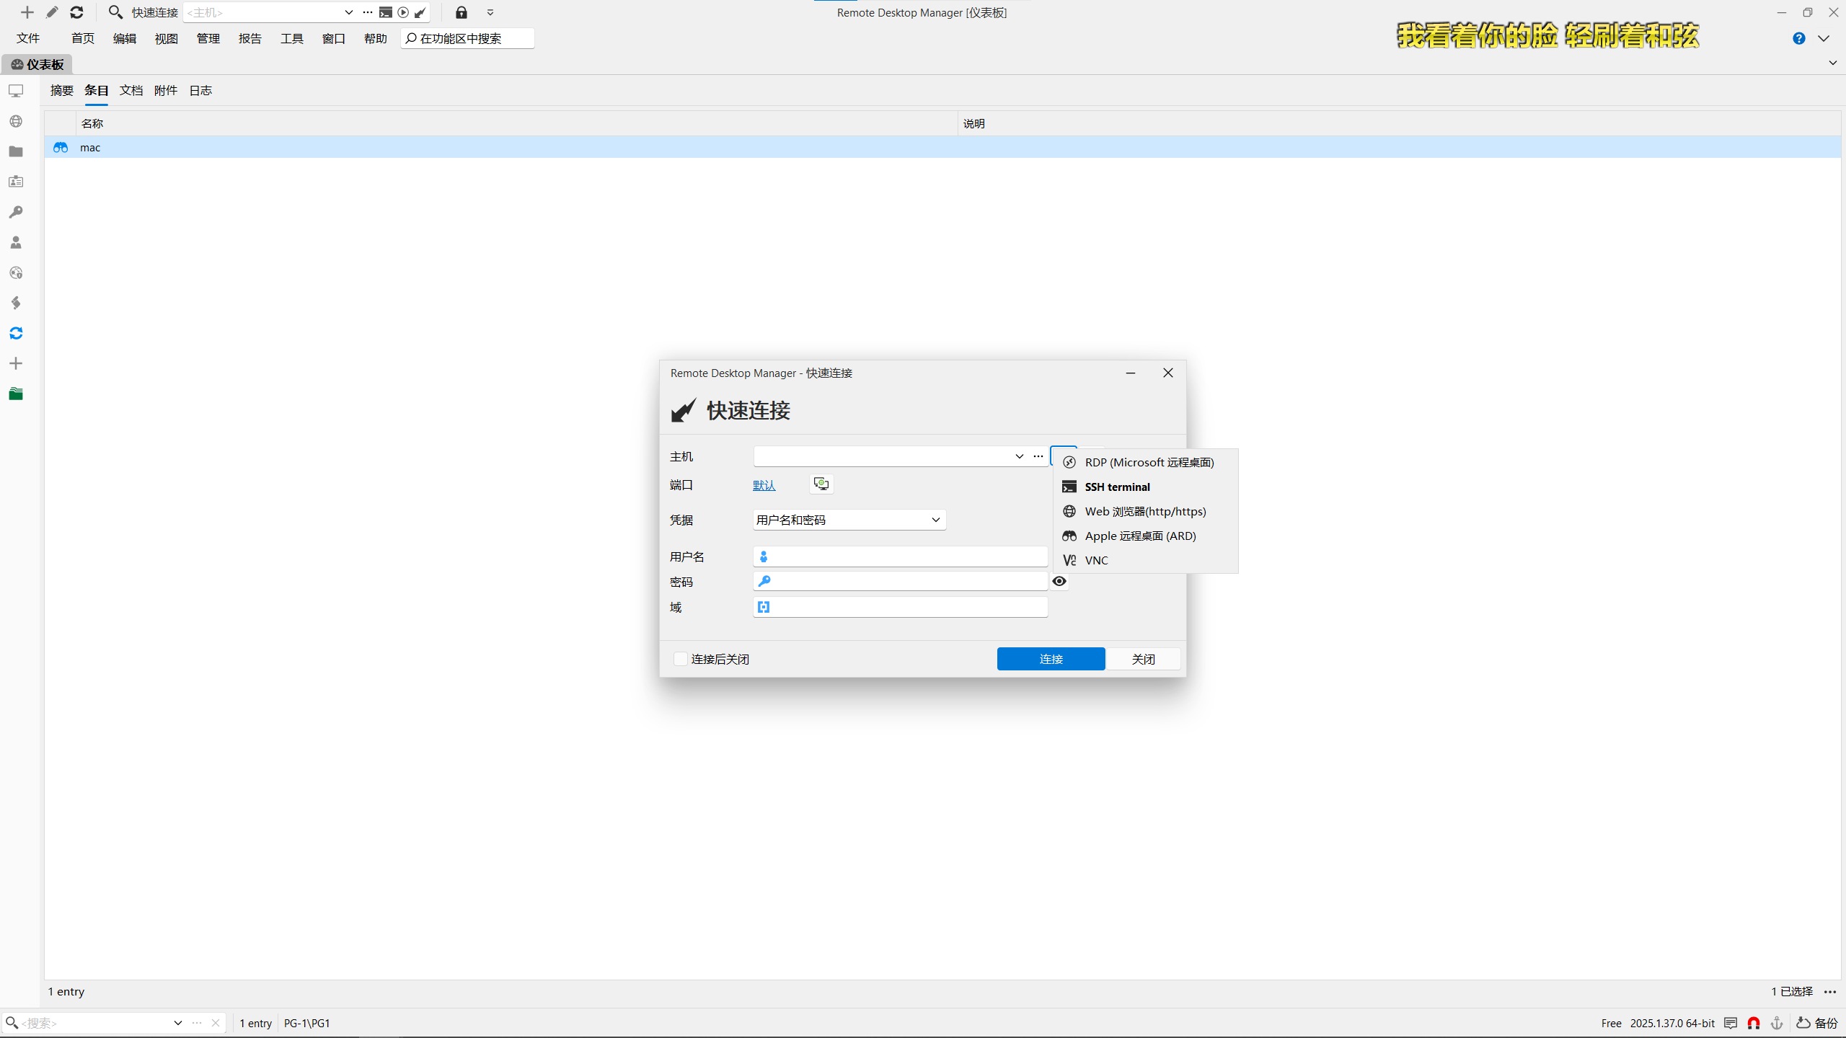This screenshot has height=1038, width=1846.
Task: Choose Apple 远程桌面 (ARD) option
Action: tap(1147, 536)
